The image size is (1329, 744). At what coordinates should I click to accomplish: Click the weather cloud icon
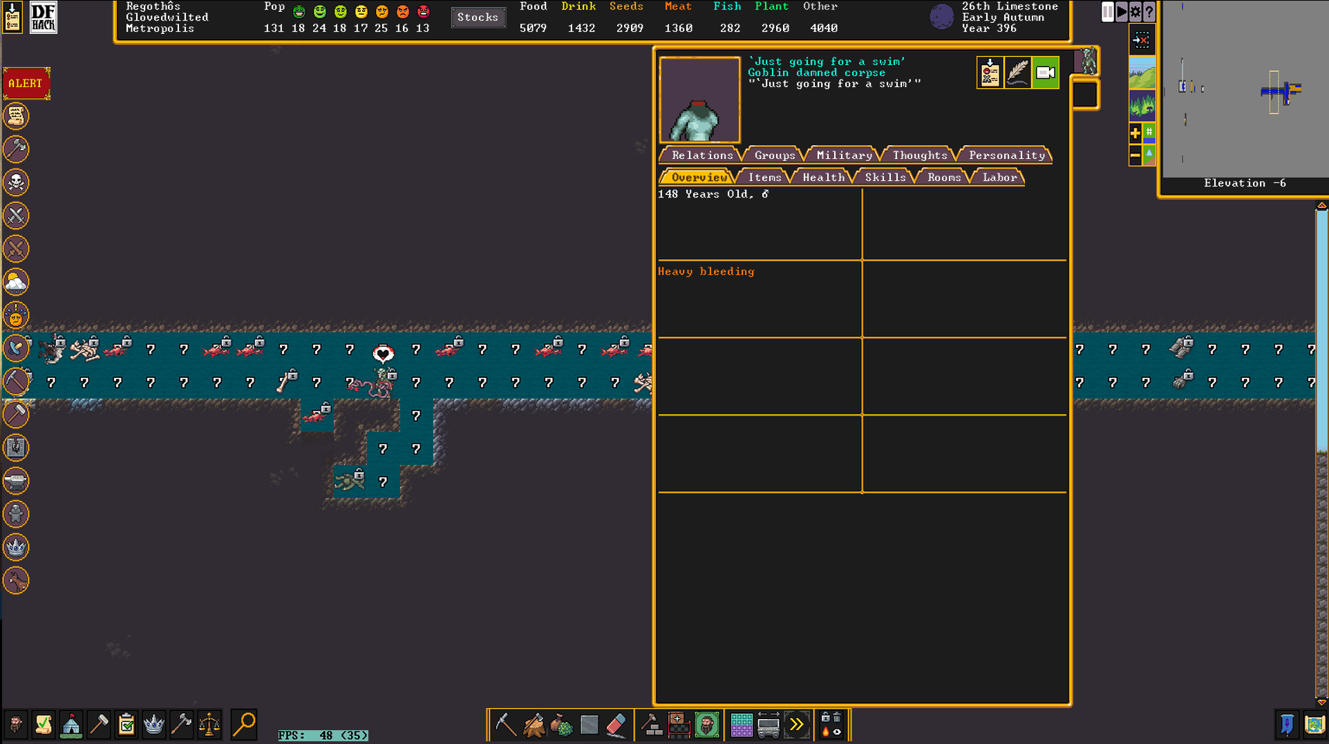[16, 282]
